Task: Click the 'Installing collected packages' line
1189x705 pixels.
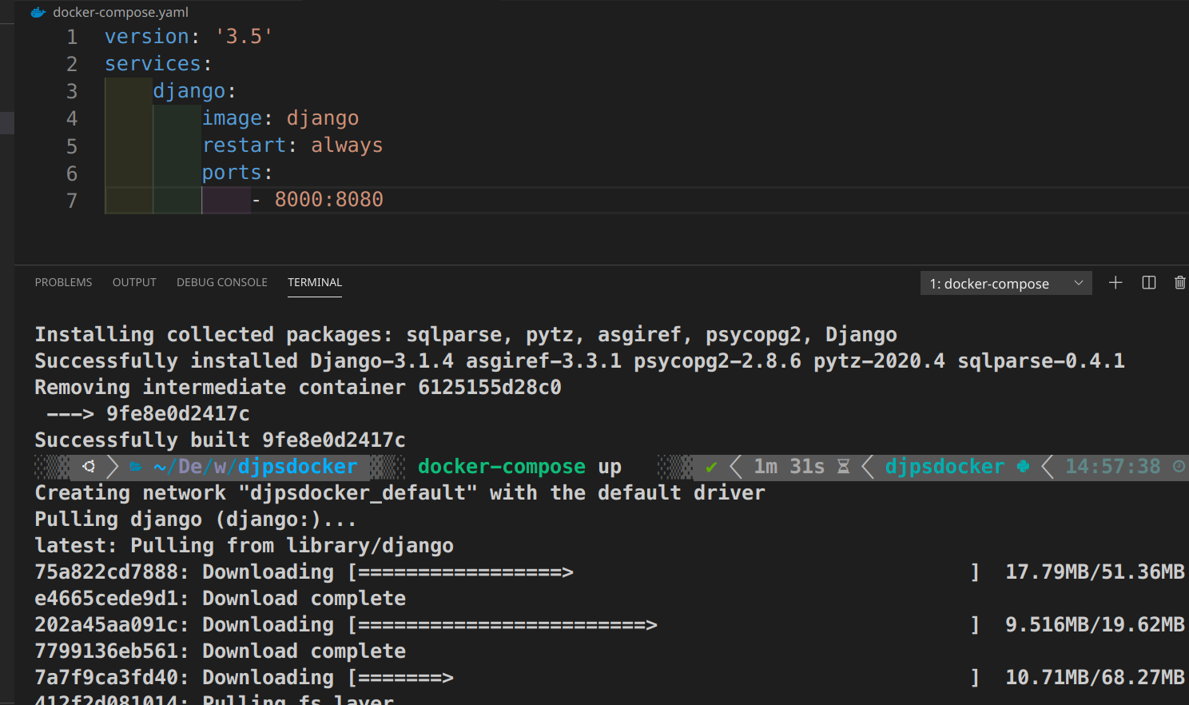Action: pos(466,335)
